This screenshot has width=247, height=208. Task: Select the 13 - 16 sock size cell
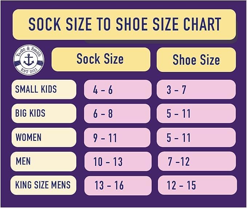[x=118, y=186]
